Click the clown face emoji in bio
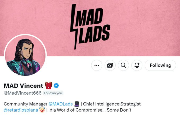Screen dimensions: 180x115 click(42, 110)
